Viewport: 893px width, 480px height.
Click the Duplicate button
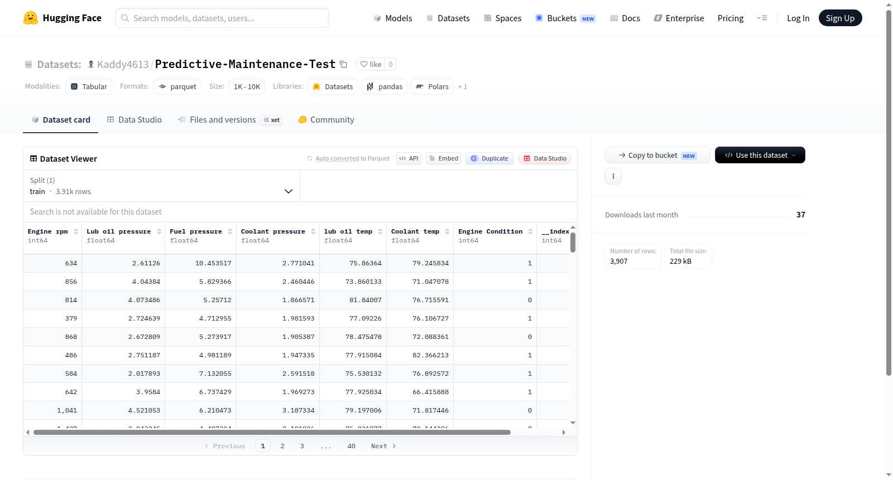489,158
